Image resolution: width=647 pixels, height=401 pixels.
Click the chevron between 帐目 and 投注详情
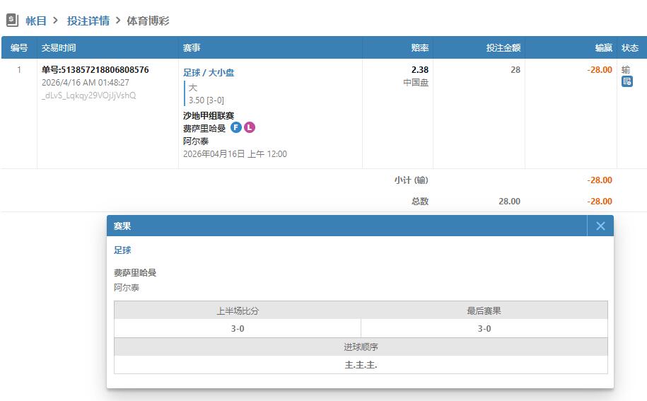tap(56, 21)
